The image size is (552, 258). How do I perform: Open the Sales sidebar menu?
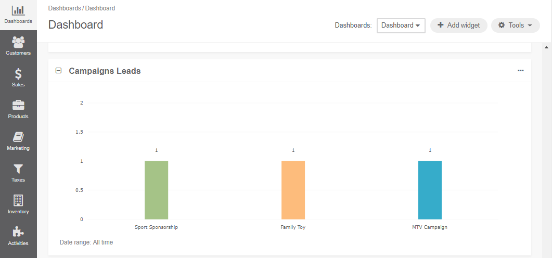click(x=18, y=78)
